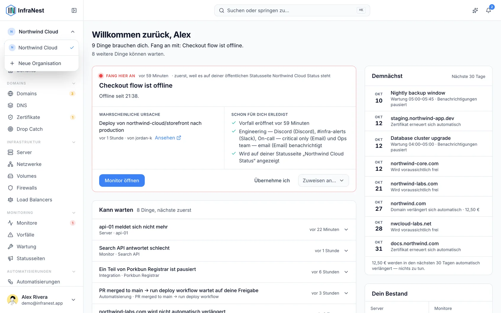Image resolution: width=501 pixels, height=313 pixels.
Task: Click the Domains badge showing 3
Action: coord(72,93)
